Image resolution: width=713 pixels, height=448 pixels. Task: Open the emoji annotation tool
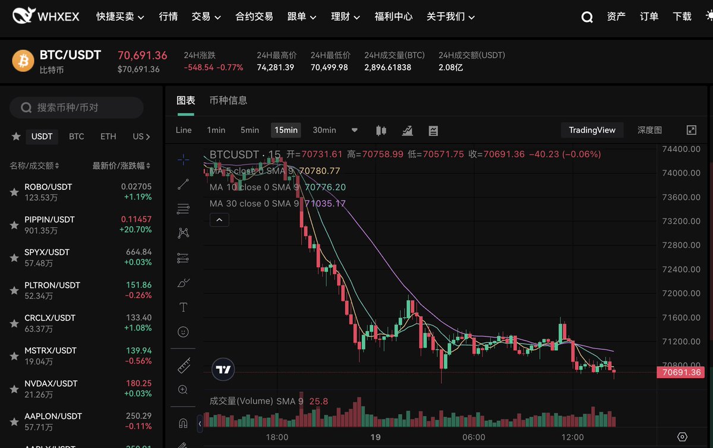click(183, 332)
